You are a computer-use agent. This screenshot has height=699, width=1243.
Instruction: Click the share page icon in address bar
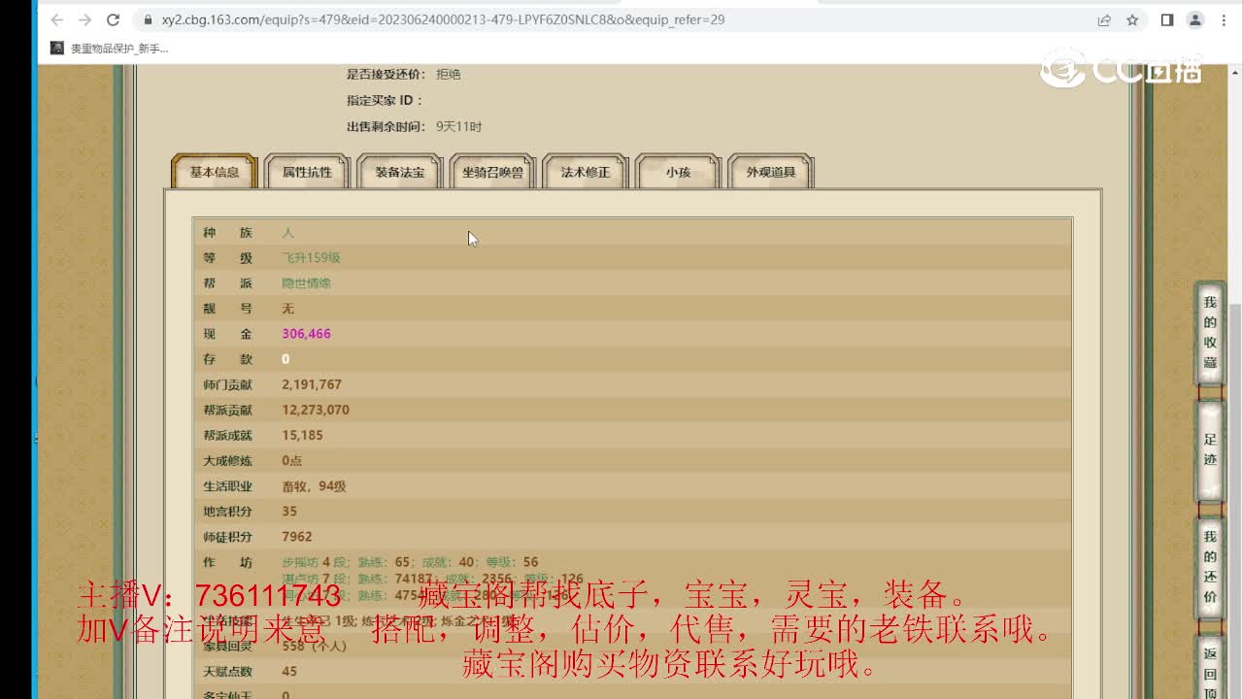pyautogui.click(x=1104, y=19)
